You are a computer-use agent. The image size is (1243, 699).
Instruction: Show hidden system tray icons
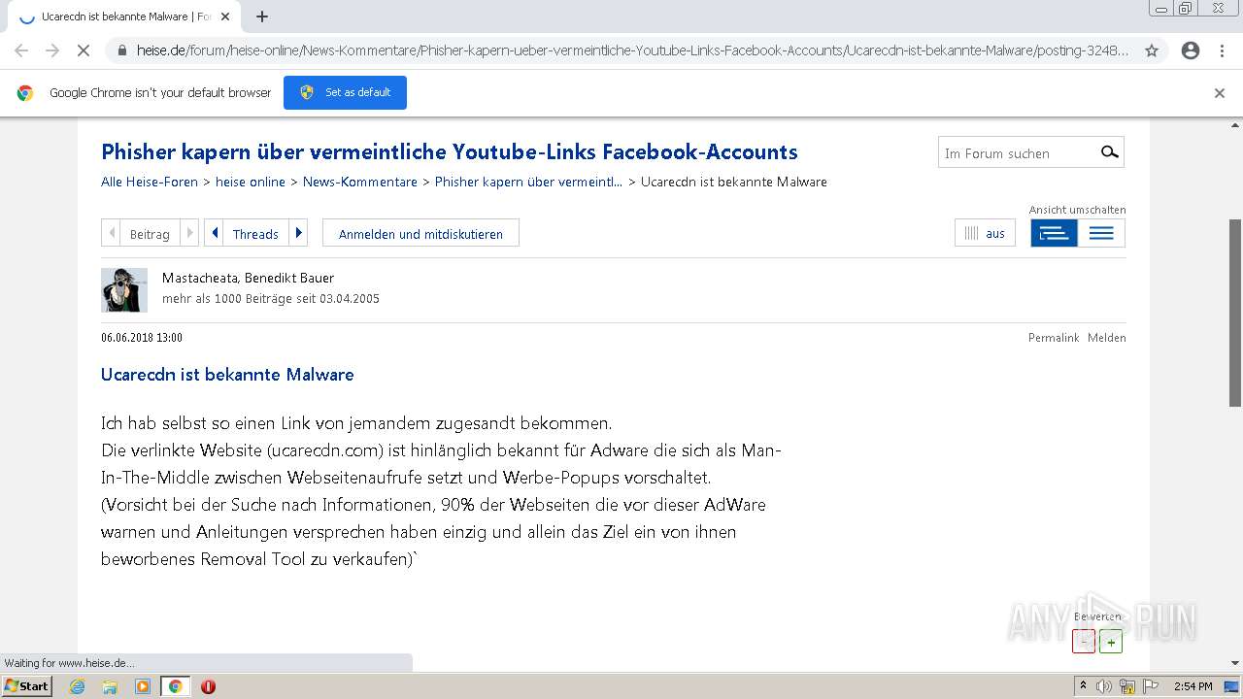[1083, 686]
